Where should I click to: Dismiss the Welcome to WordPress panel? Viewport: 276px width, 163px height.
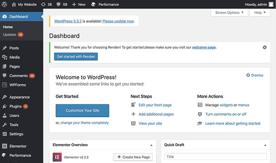[x=255, y=75]
